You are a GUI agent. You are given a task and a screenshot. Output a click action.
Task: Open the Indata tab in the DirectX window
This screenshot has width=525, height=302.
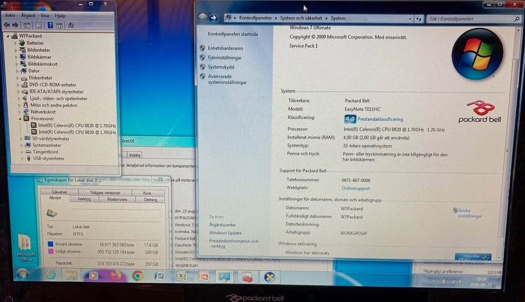(x=135, y=155)
